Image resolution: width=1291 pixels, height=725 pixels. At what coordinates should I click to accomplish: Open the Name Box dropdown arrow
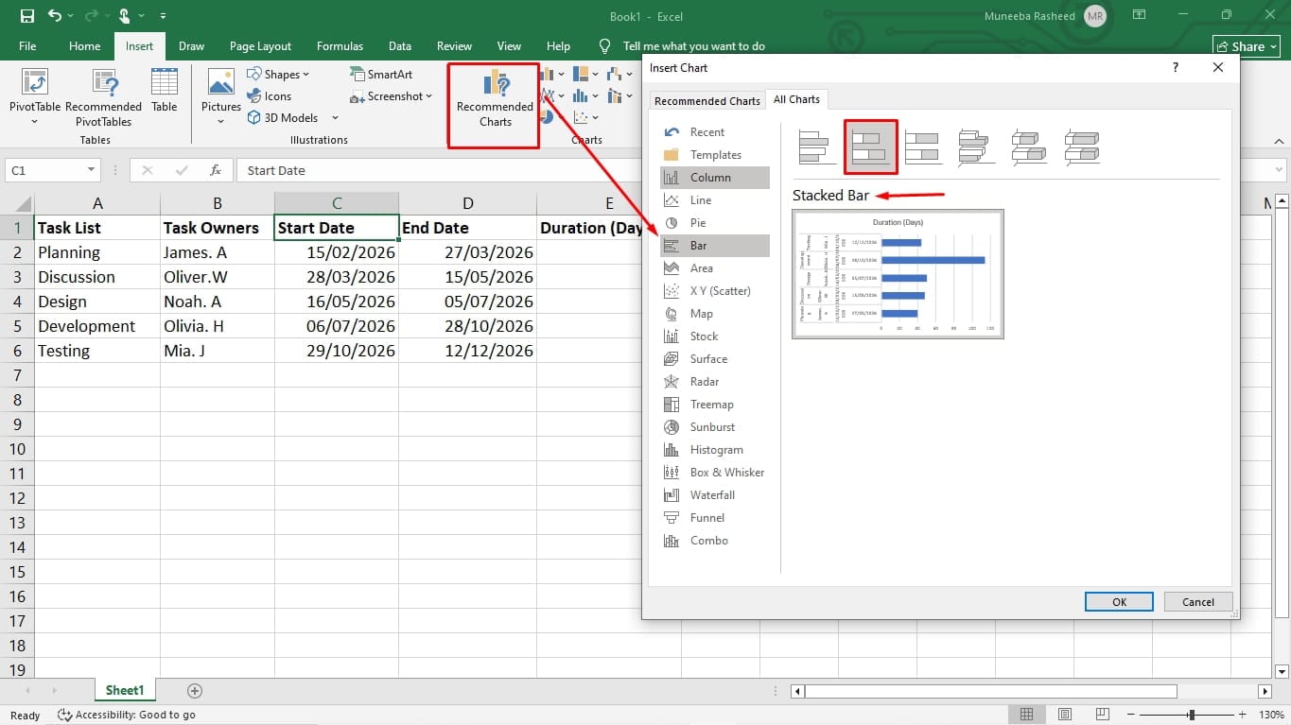tap(92, 170)
